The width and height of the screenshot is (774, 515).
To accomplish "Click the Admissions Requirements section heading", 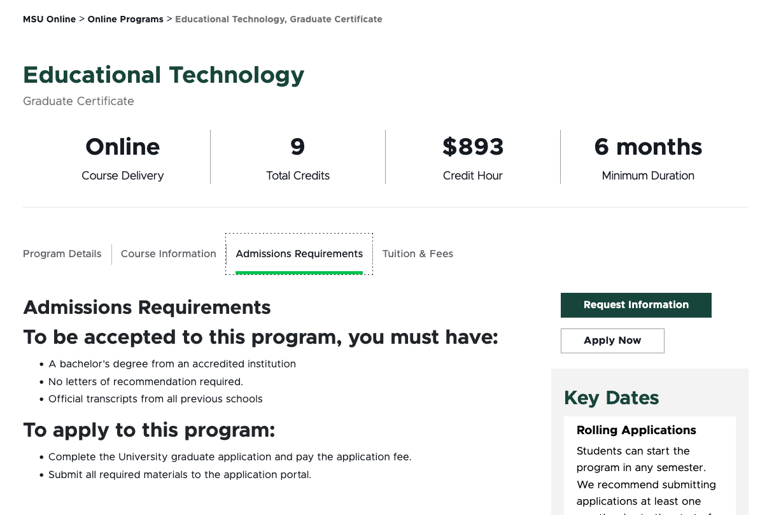I will point(147,307).
